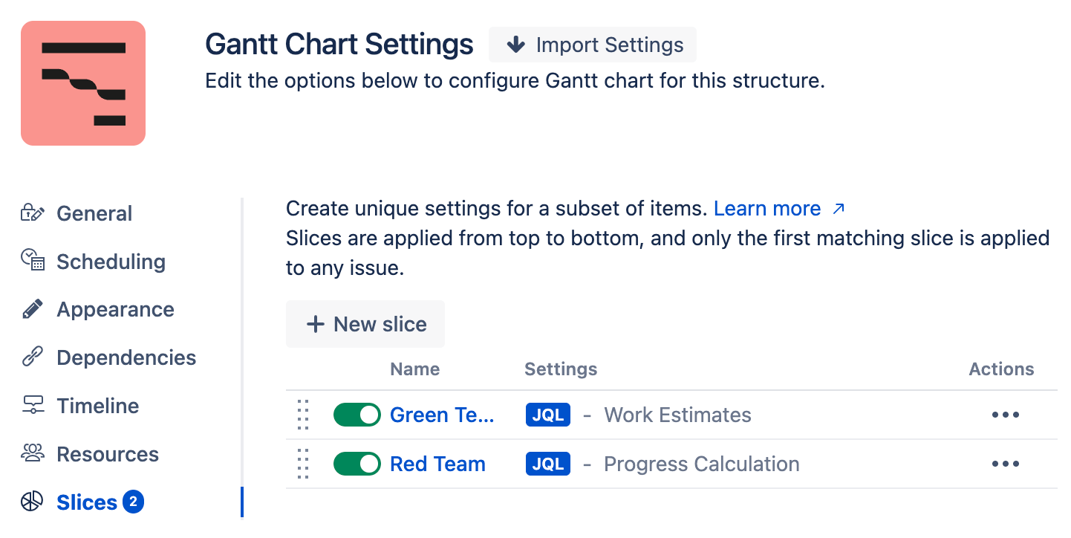Click drag handle of Green Team slice

(302, 415)
